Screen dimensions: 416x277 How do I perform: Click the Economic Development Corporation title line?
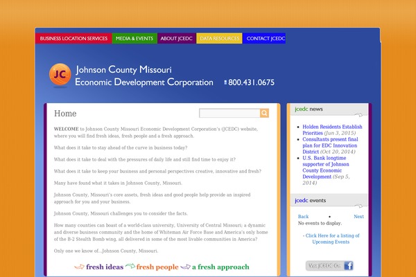click(x=144, y=82)
